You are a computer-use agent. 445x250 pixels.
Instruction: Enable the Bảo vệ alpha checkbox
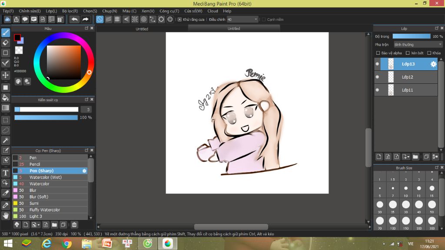pyautogui.click(x=378, y=53)
